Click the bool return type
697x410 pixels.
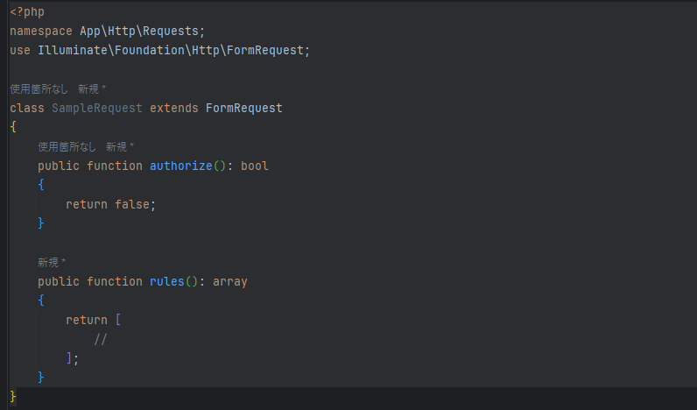pyautogui.click(x=255, y=166)
